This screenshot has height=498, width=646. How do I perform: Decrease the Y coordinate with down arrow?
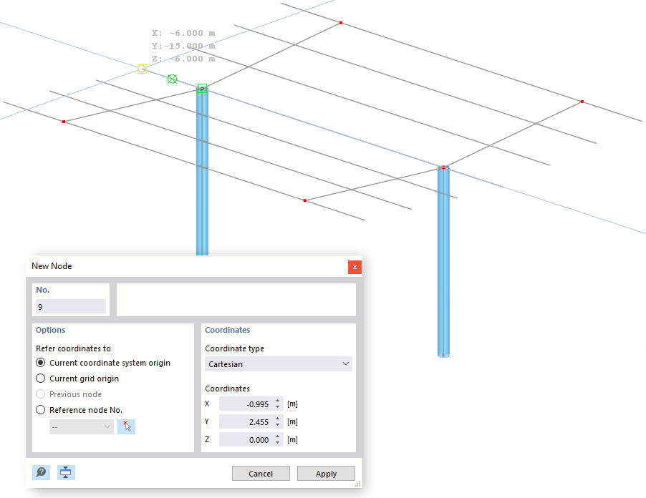(x=278, y=425)
